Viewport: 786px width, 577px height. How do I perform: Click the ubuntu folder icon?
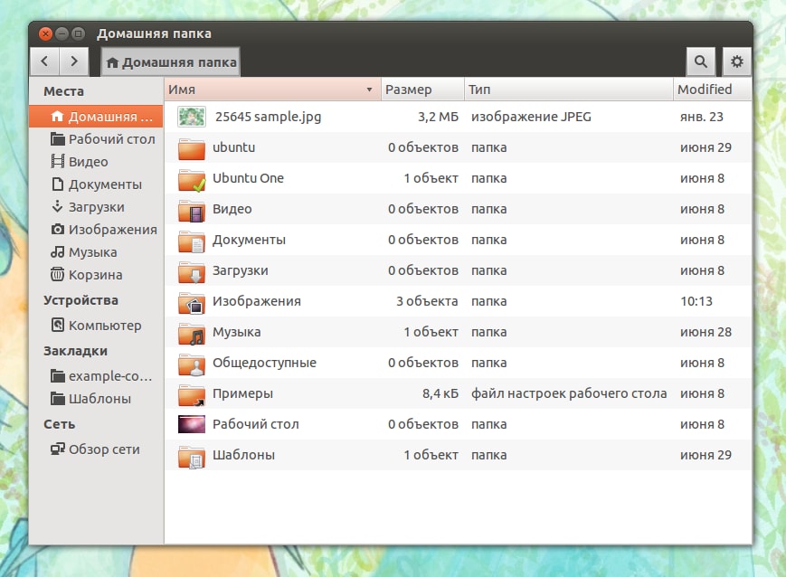coord(192,148)
